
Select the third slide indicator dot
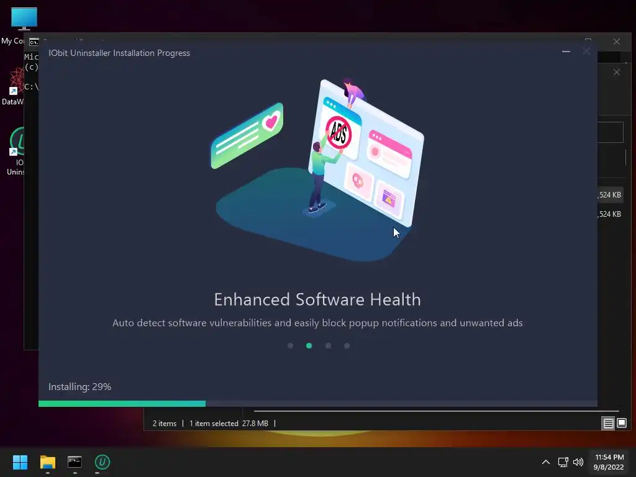point(328,345)
